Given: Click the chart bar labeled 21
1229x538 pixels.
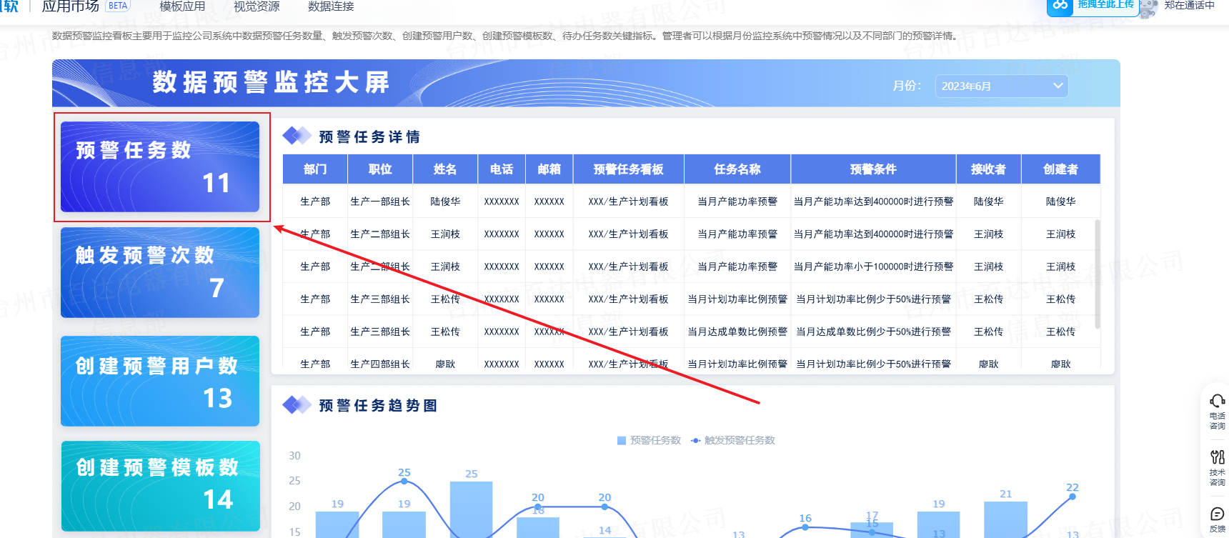Looking at the screenshot, I should pyautogui.click(x=1005, y=519).
